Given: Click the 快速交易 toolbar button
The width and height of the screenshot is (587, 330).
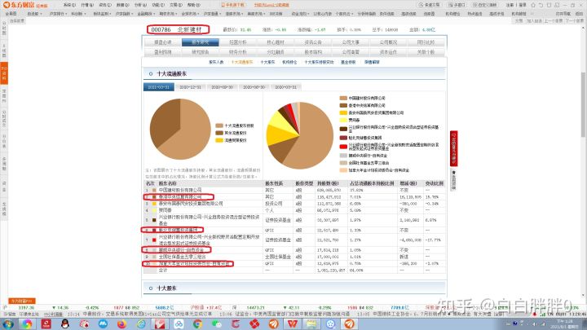Looking at the screenshot, I should click(x=429, y=5).
